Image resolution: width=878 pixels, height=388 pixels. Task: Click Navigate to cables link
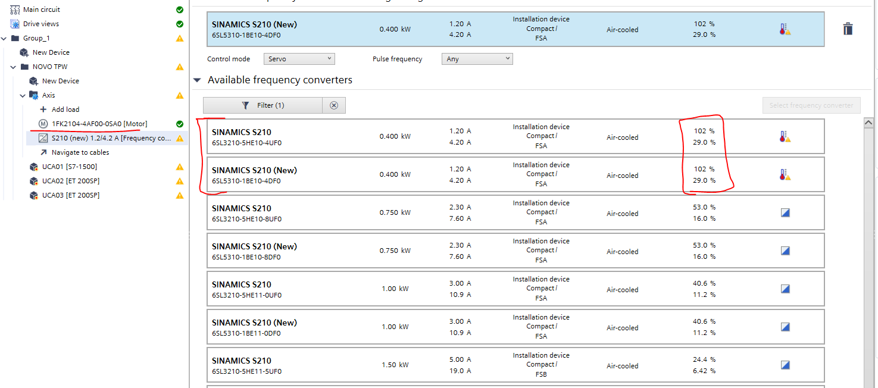coord(80,152)
